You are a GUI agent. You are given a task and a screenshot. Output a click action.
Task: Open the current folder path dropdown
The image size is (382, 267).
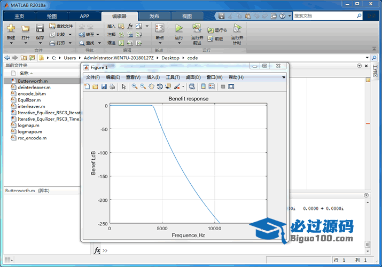tap(367, 58)
